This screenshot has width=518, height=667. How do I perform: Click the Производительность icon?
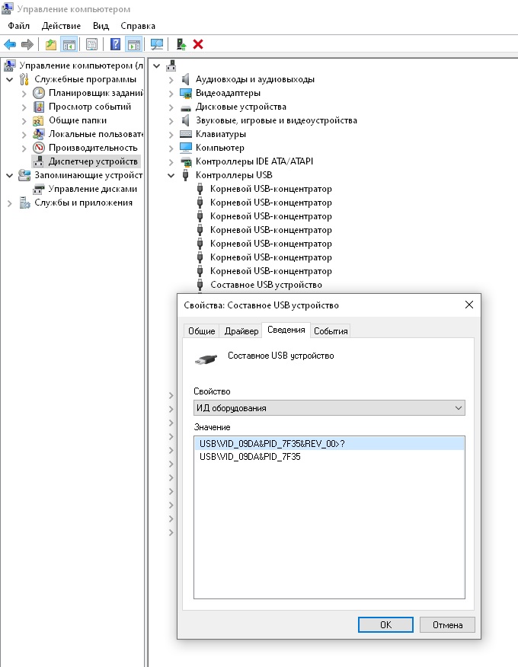click(x=39, y=148)
